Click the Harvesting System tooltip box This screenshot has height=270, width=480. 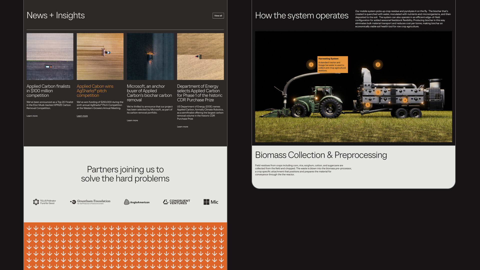[332, 64]
